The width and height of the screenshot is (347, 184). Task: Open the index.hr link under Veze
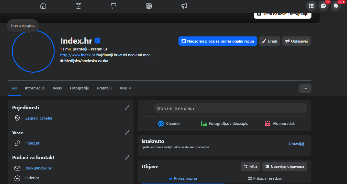point(32,143)
